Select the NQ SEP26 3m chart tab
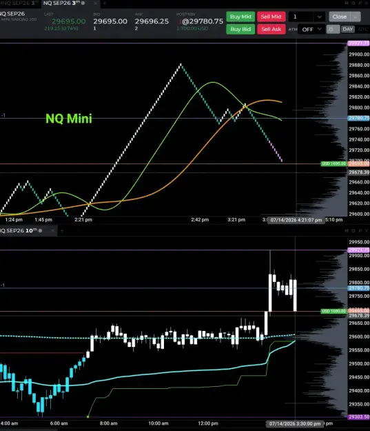Viewport: 370px width, 431px height. [x=63, y=3]
